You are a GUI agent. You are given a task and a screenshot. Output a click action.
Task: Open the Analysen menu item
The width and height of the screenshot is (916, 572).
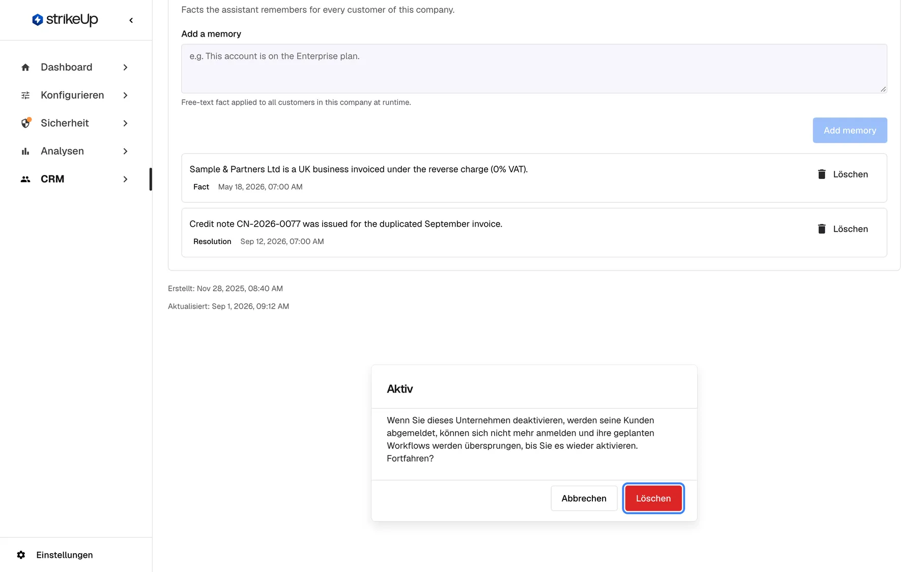[75, 151]
